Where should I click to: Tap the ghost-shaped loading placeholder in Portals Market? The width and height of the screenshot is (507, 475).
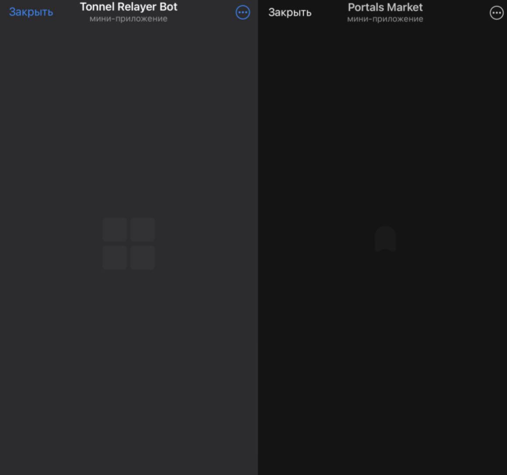click(x=385, y=239)
